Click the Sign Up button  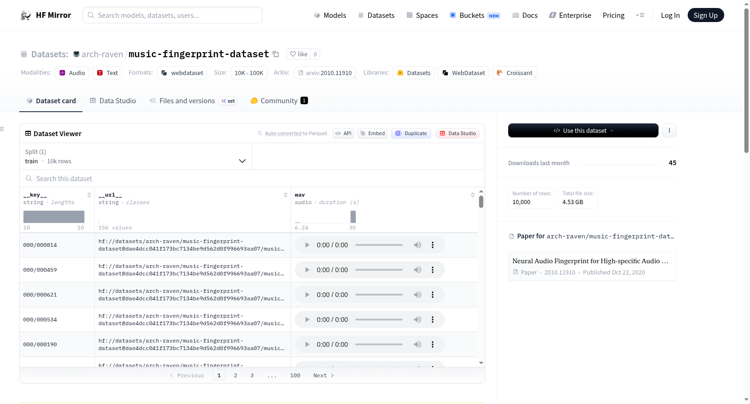click(705, 15)
